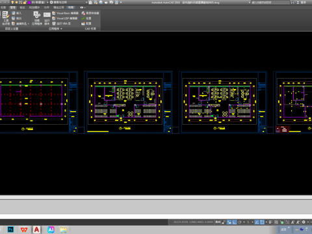Toggle ortho mode in status bar
Screen dimensions: 312x234
click(235, 222)
